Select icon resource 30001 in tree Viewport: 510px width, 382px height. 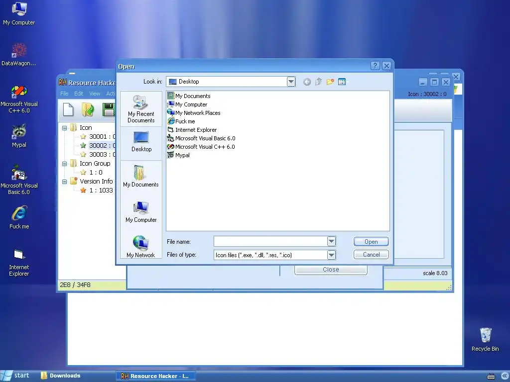98,137
